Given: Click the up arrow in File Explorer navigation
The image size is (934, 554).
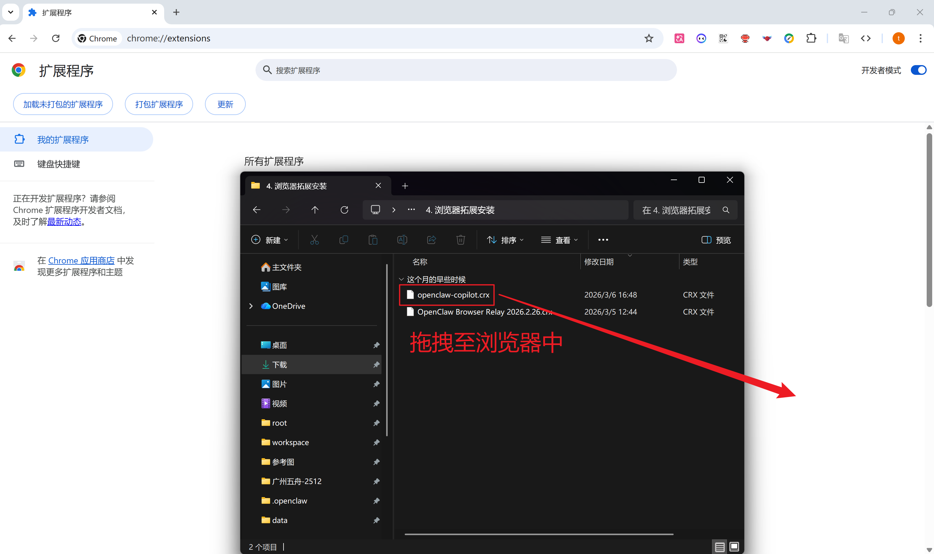Looking at the screenshot, I should [315, 210].
